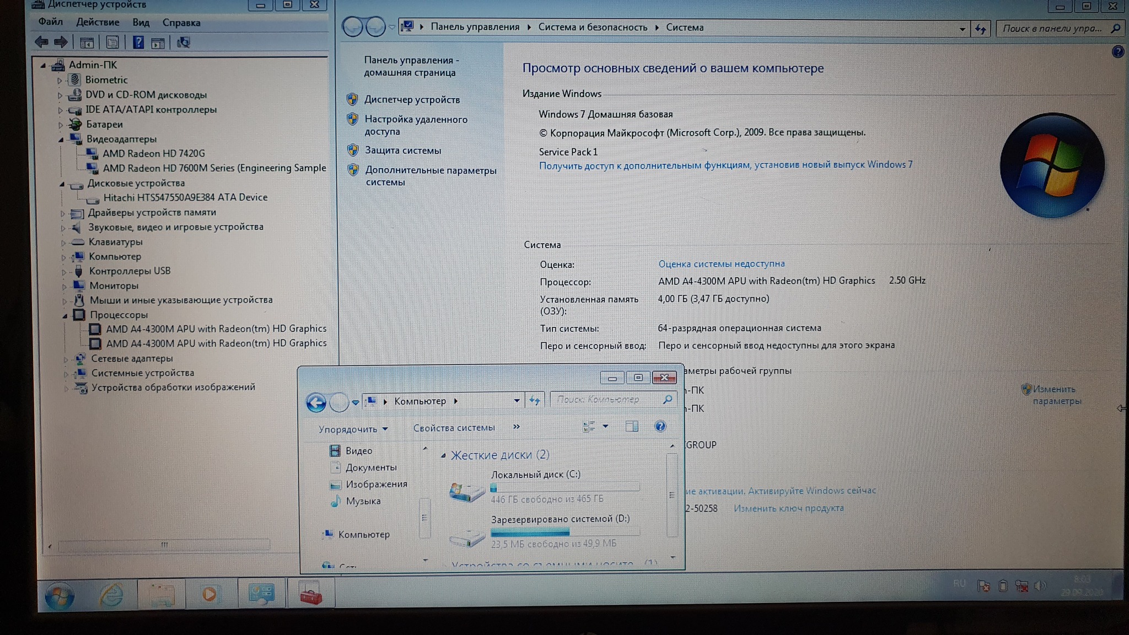Toggle the preview pane button in explorer
Screen dimensions: 1129x635
pyautogui.click(x=632, y=426)
